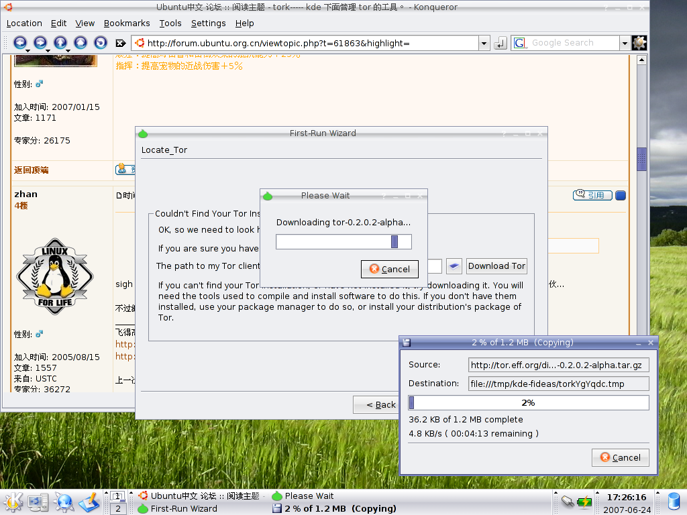Click the profile icon beside 返回顶端

tap(122, 169)
